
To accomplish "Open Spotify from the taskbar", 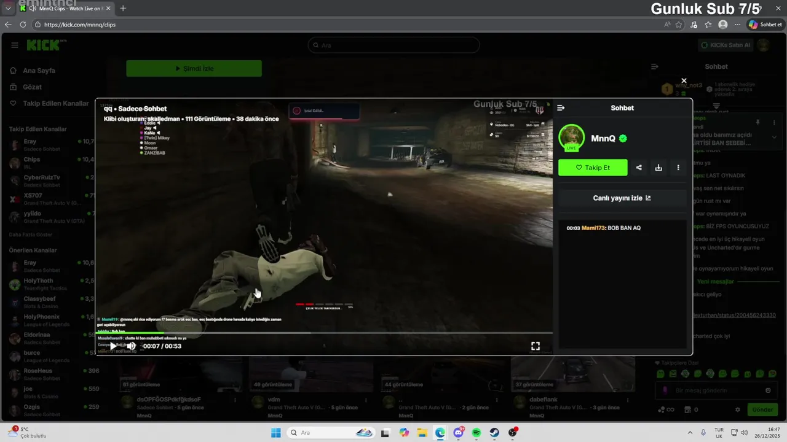I will pyautogui.click(x=477, y=433).
